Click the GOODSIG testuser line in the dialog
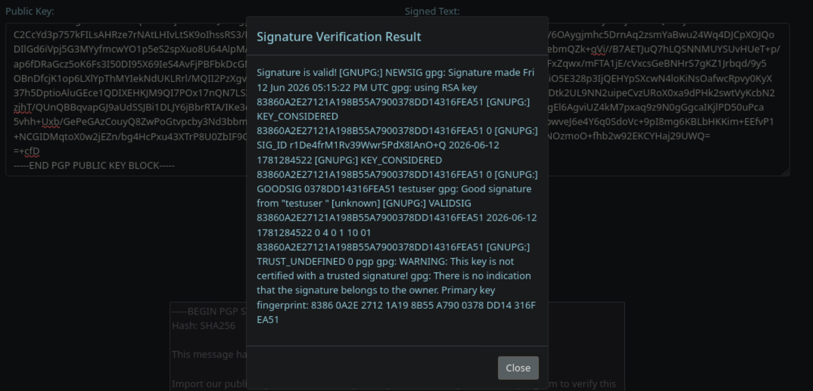Screen dimensions: 813x391 tap(394, 189)
